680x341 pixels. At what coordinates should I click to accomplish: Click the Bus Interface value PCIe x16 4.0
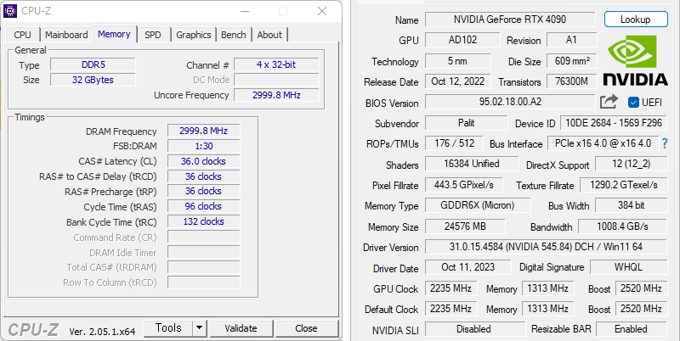[603, 143]
